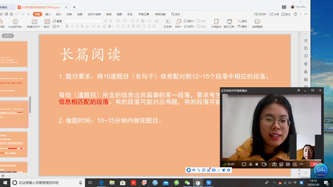Screen dimensions: 333x187
Task: Open the Selection Pane (选择窗格)
Action: click(x=257, y=23)
